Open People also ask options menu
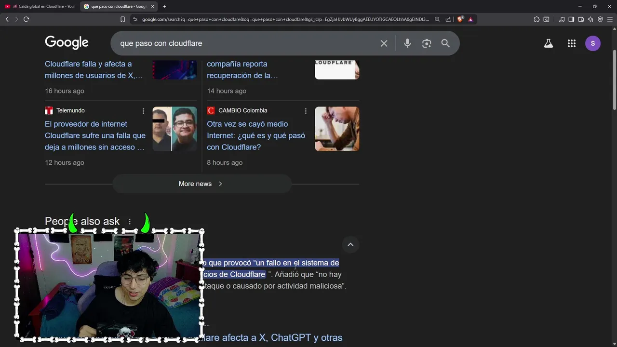This screenshot has height=347, width=617. (129, 222)
